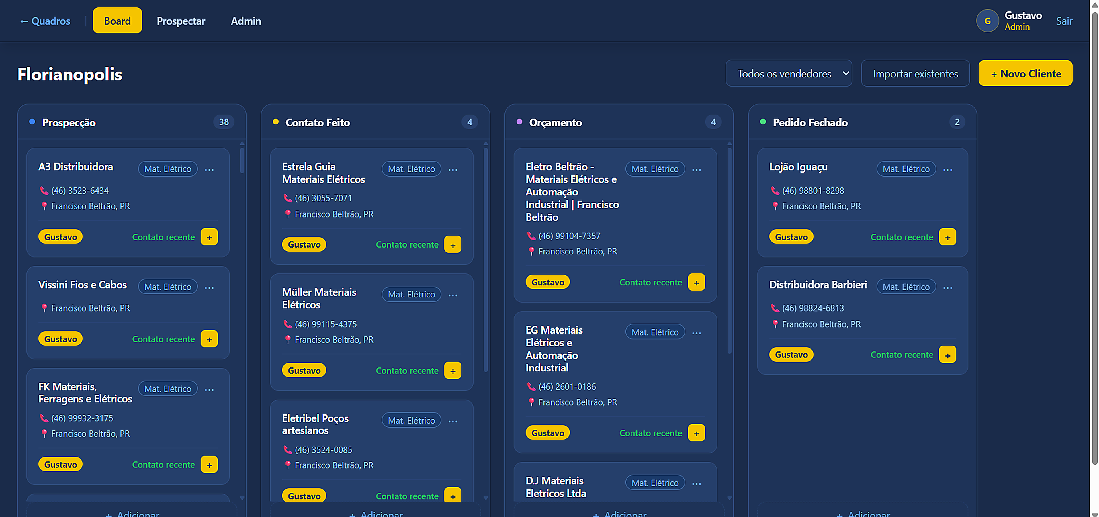Open the Prospectar tab
The height and width of the screenshot is (517, 1099).
[x=181, y=21]
